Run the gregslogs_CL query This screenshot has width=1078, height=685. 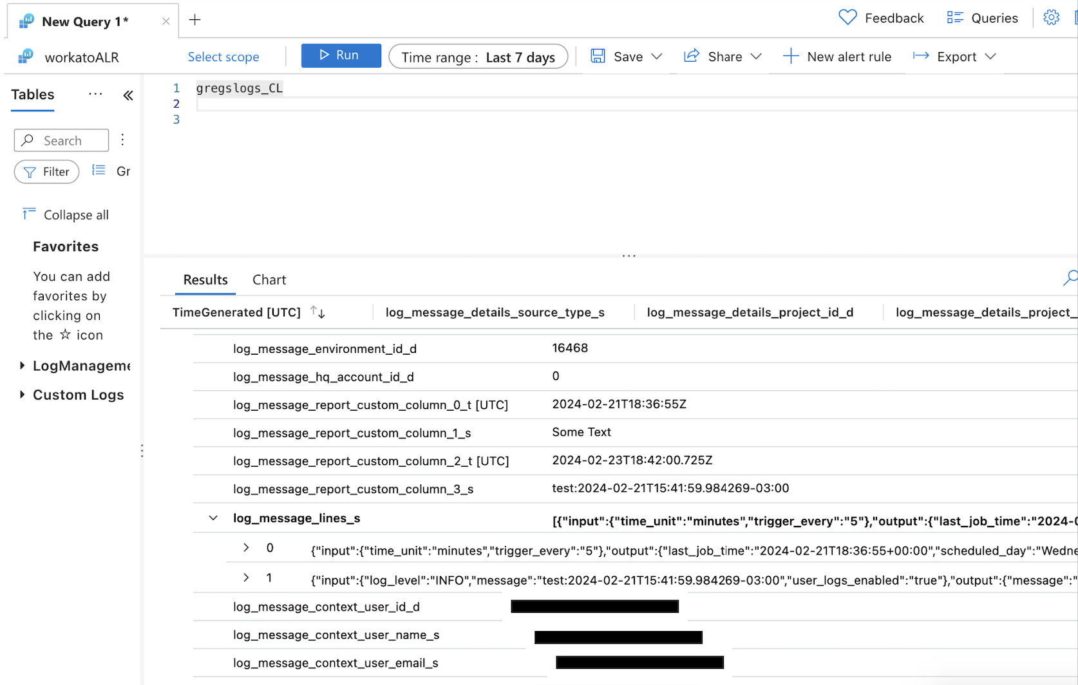coord(341,55)
